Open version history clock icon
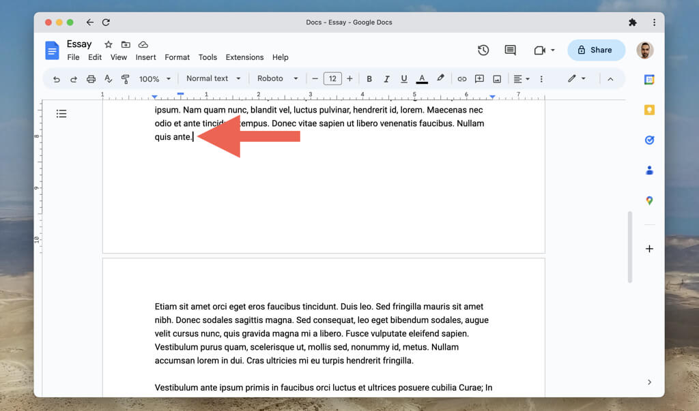This screenshot has height=411, width=699. [x=483, y=50]
